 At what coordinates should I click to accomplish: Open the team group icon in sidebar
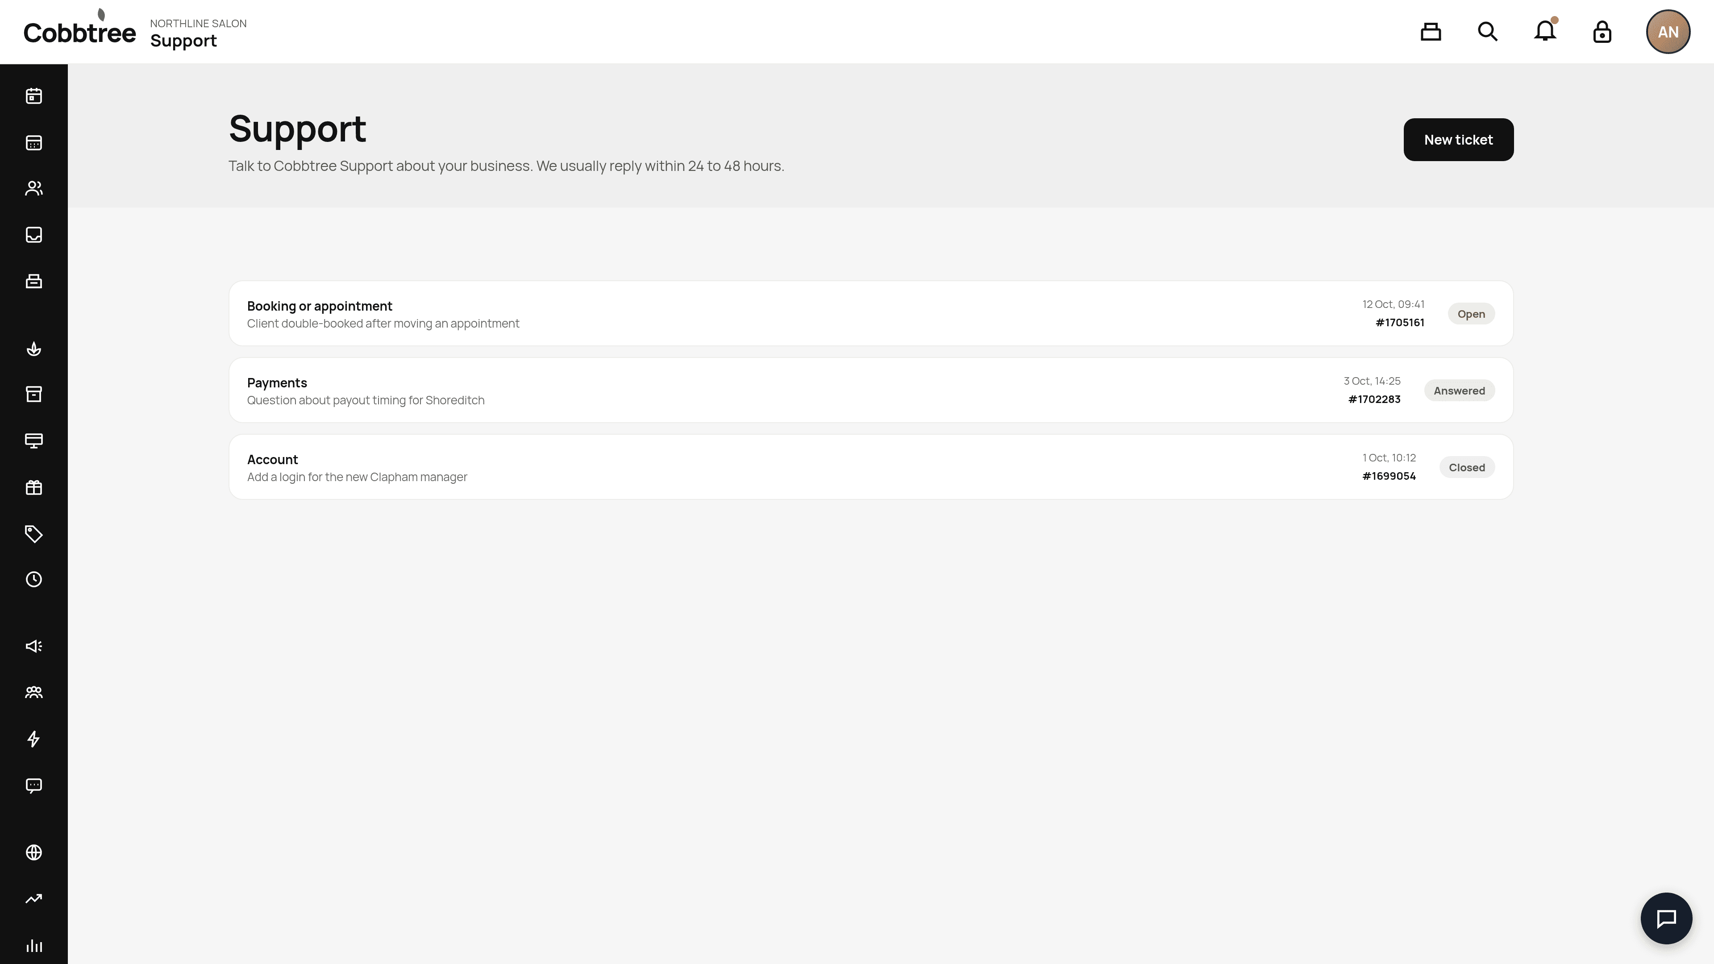34,693
